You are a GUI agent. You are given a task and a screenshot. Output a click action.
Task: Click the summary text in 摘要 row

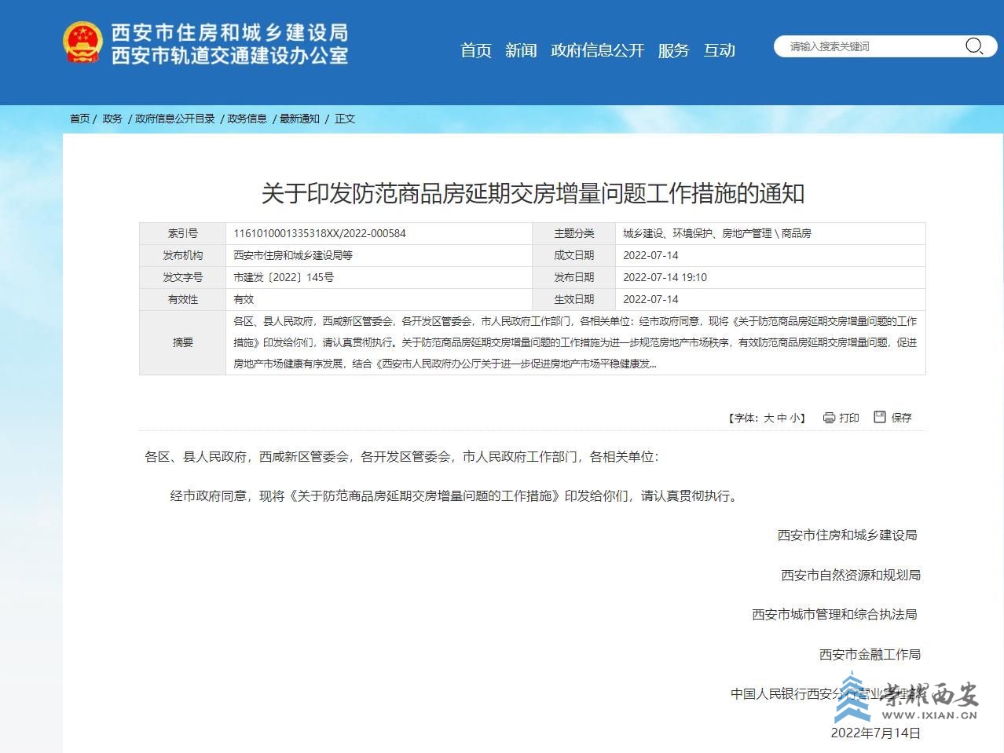575,342
